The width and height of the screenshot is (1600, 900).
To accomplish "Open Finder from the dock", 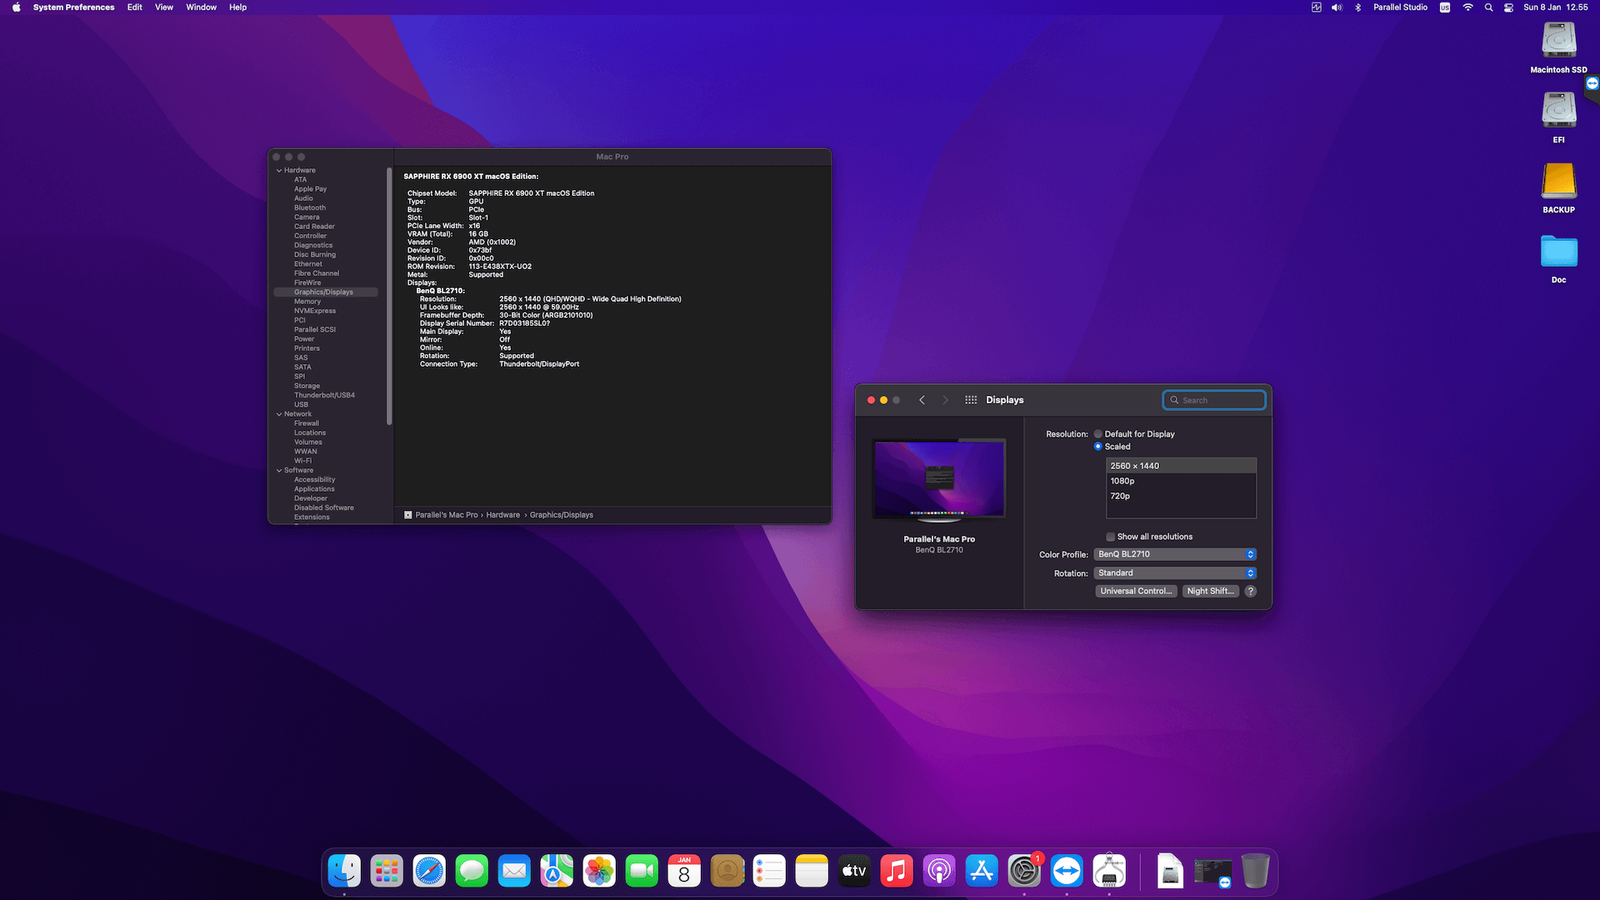I will 344,871.
